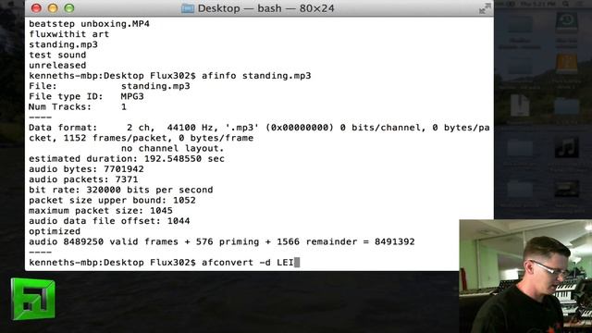Viewport: 592px width, 333px height.
Task: Click the 'no channel layout.' line
Action: pos(173,148)
